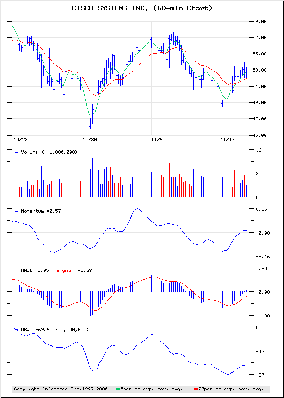Screen dimensions: 284x398
Task: Click the 10/23 date label
Action: point(21,140)
